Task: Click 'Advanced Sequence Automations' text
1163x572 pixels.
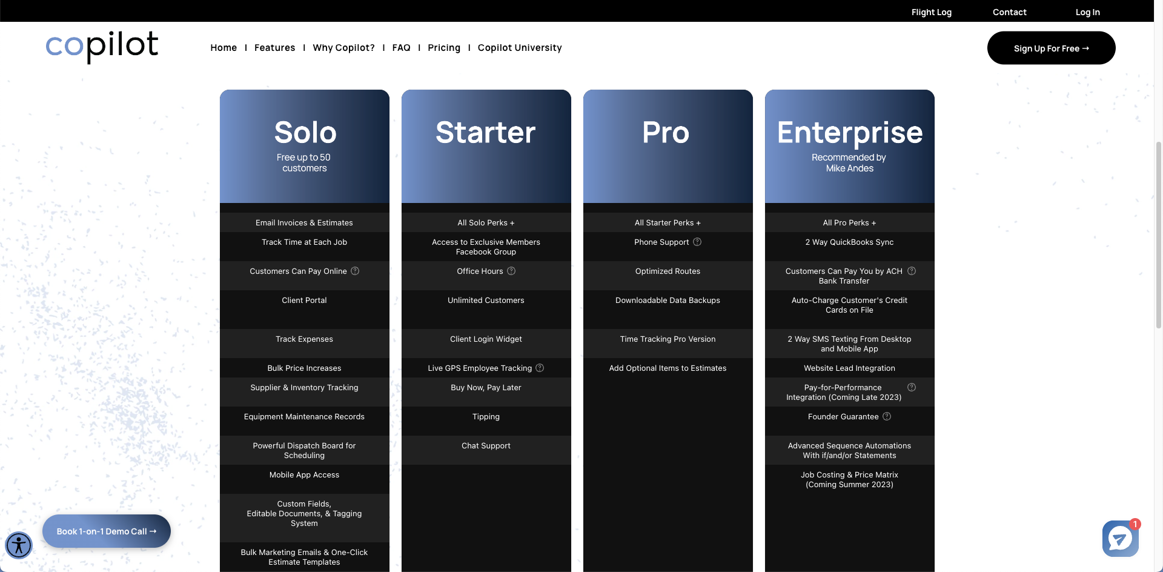Action: [849, 450]
